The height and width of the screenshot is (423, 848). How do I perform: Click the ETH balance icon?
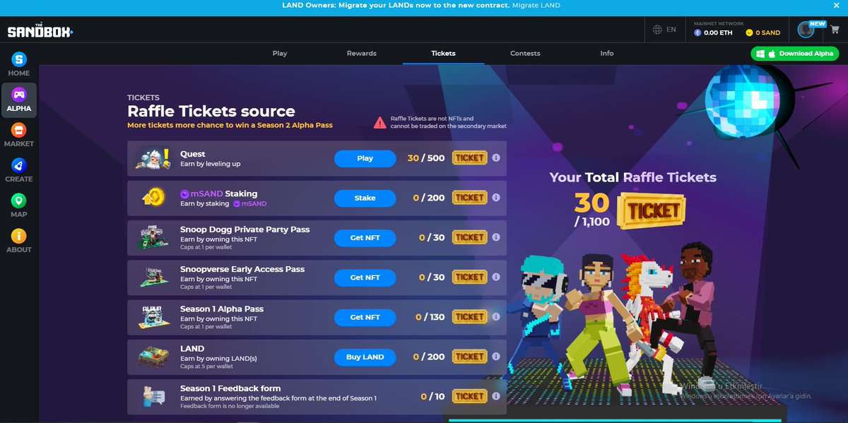(697, 32)
